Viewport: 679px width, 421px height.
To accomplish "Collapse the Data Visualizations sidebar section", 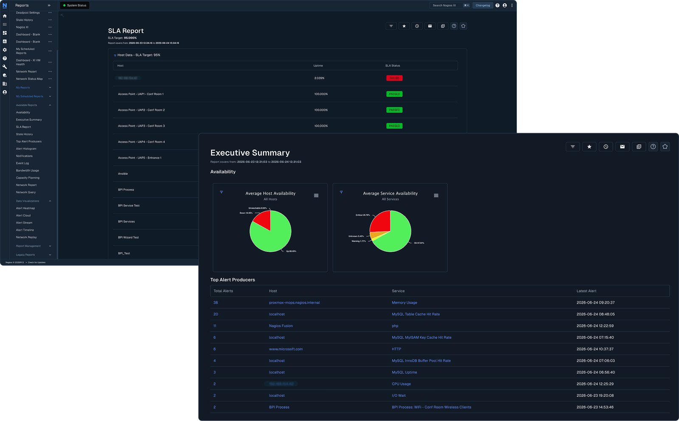I will [x=34, y=201].
